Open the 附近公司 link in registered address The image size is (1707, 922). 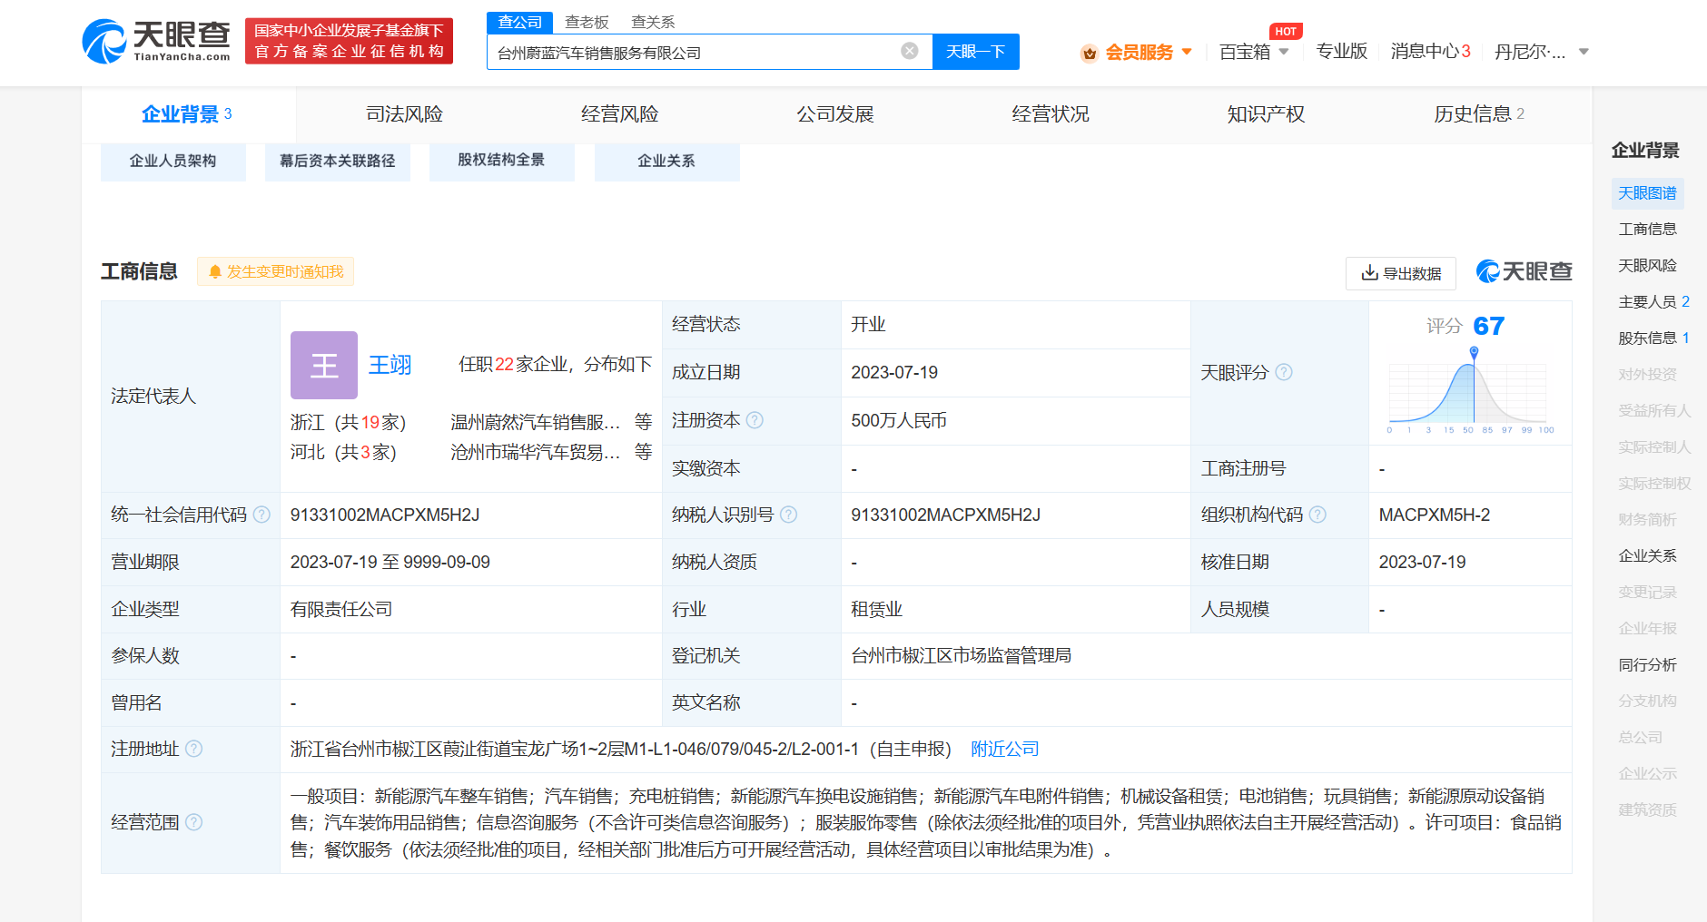1003,750
